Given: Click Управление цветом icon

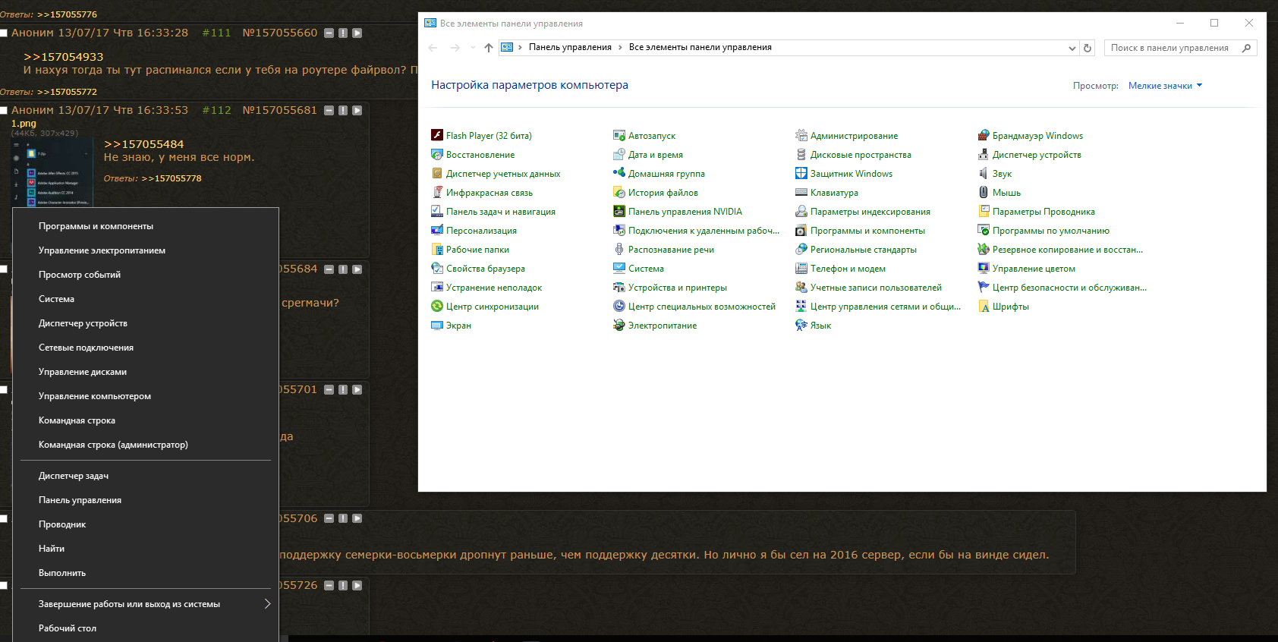Looking at the screenshot, I should click(x=984, y=269).
